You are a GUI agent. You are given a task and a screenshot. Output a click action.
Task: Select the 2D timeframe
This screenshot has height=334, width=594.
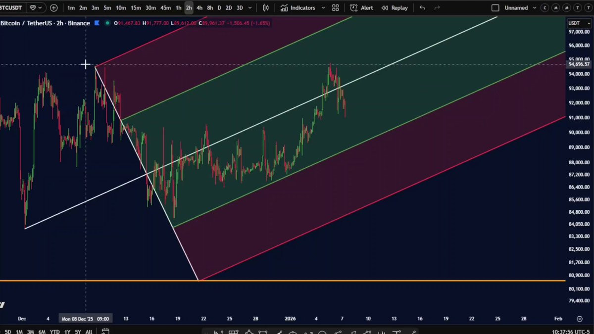(229, 8)
